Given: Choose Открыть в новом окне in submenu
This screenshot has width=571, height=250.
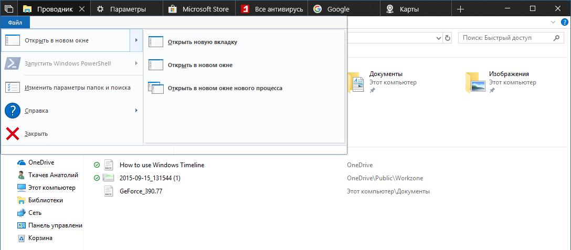Looking at the screenshot, I should [x=244, y=65].
